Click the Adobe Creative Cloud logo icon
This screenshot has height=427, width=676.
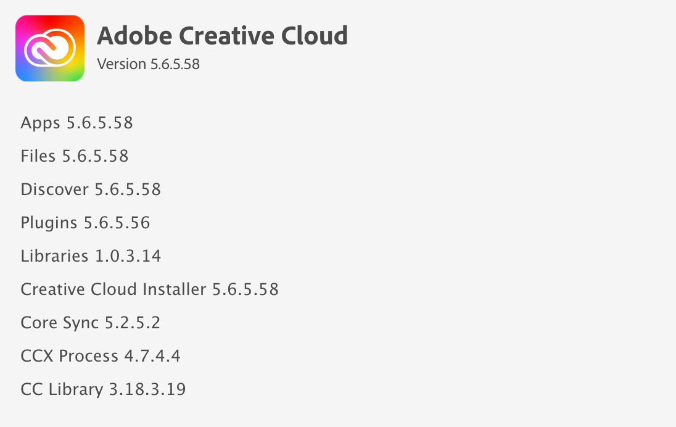pos(49,48)
